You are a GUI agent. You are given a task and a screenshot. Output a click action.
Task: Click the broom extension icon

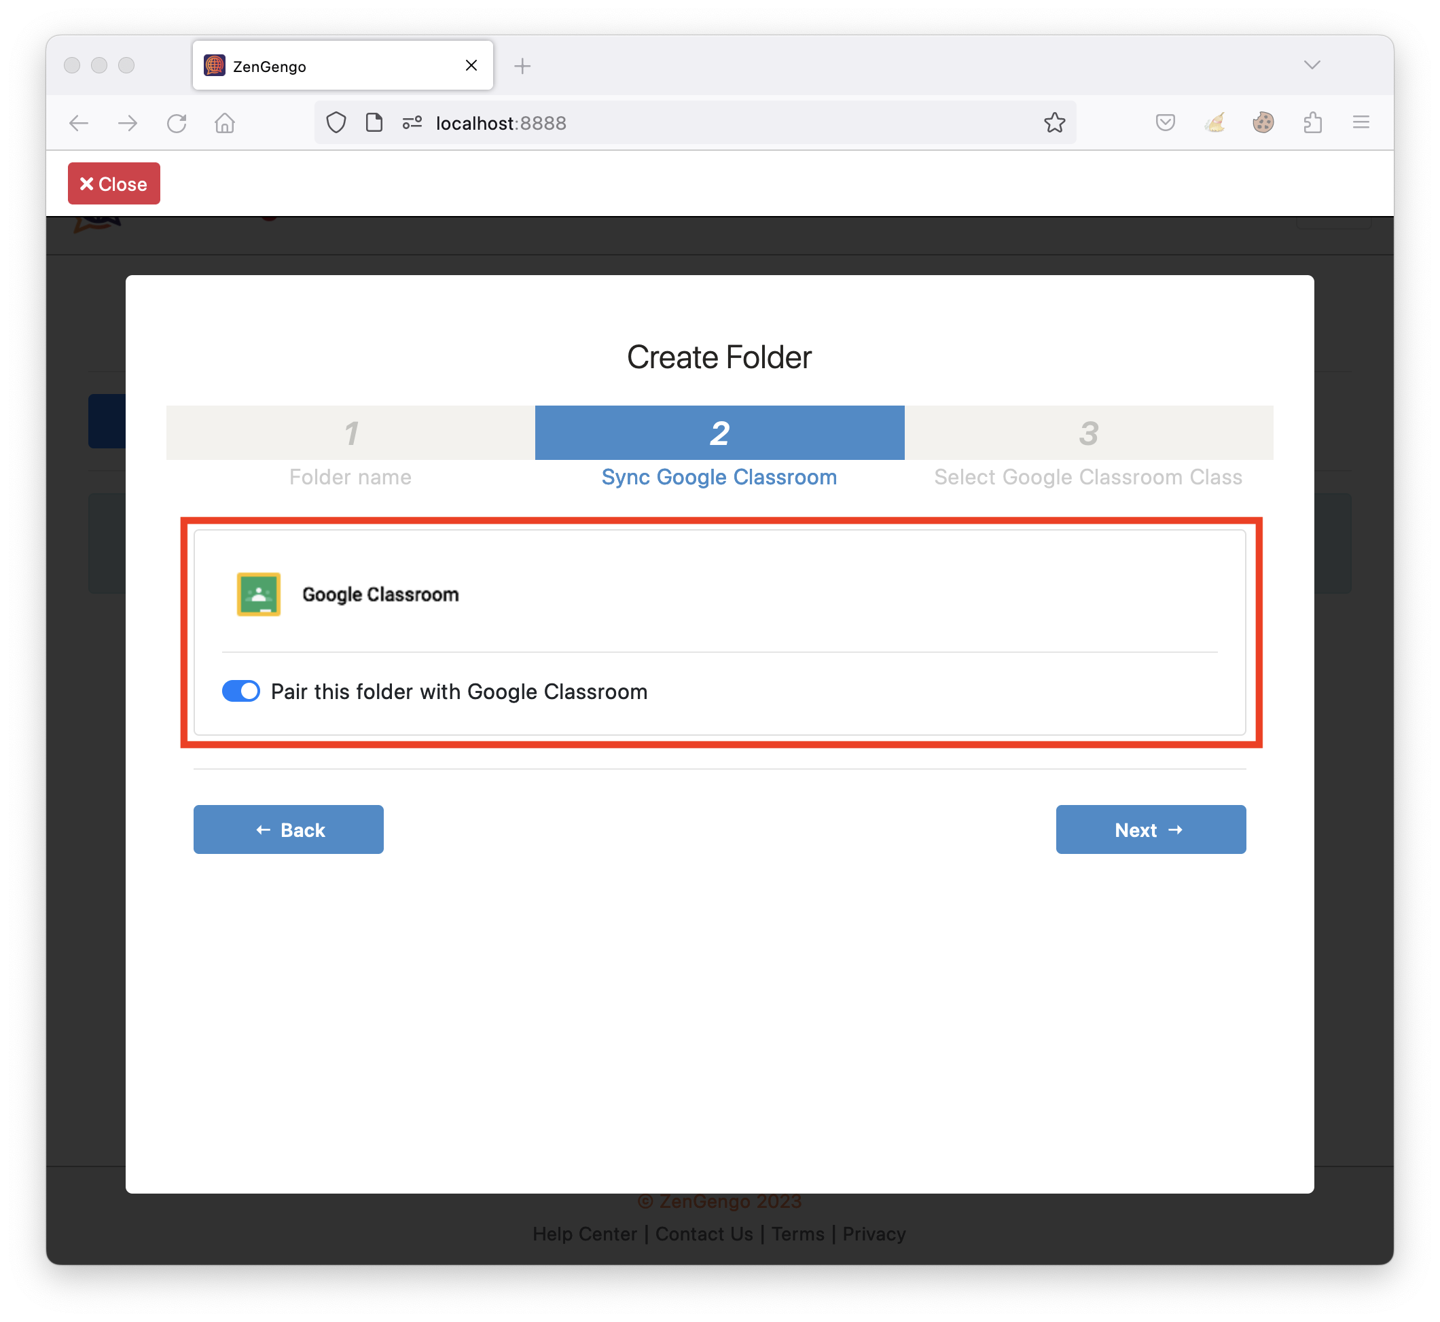click(x=1214, y=123)
